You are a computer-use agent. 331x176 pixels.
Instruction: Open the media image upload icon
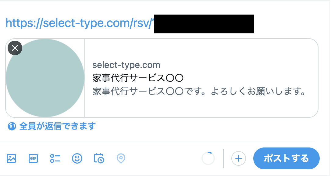(11, 158)
